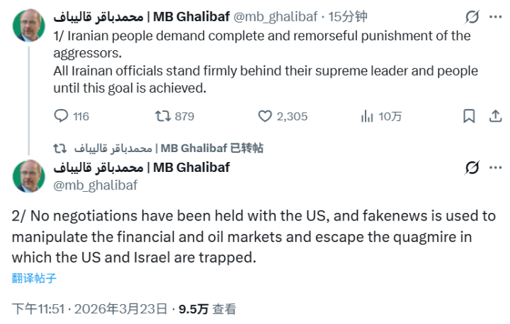Click the reply icon with 116 replies
The image size is (510, 324).
tap(62, 116)
